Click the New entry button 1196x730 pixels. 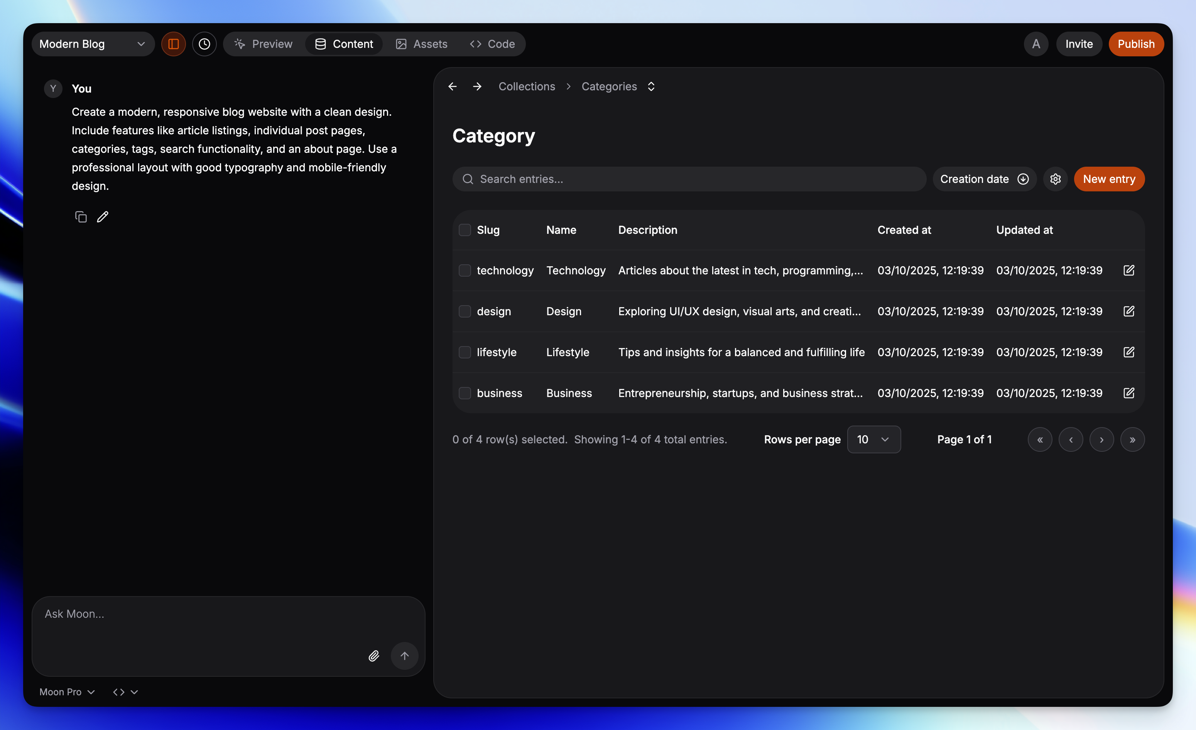click(1109, 179)
